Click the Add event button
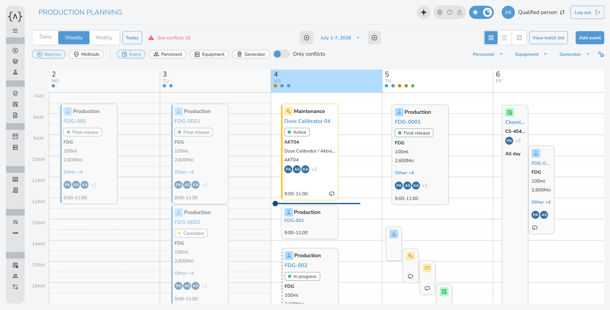This screenshot has width=610, height=310. [x=590, y=38]
